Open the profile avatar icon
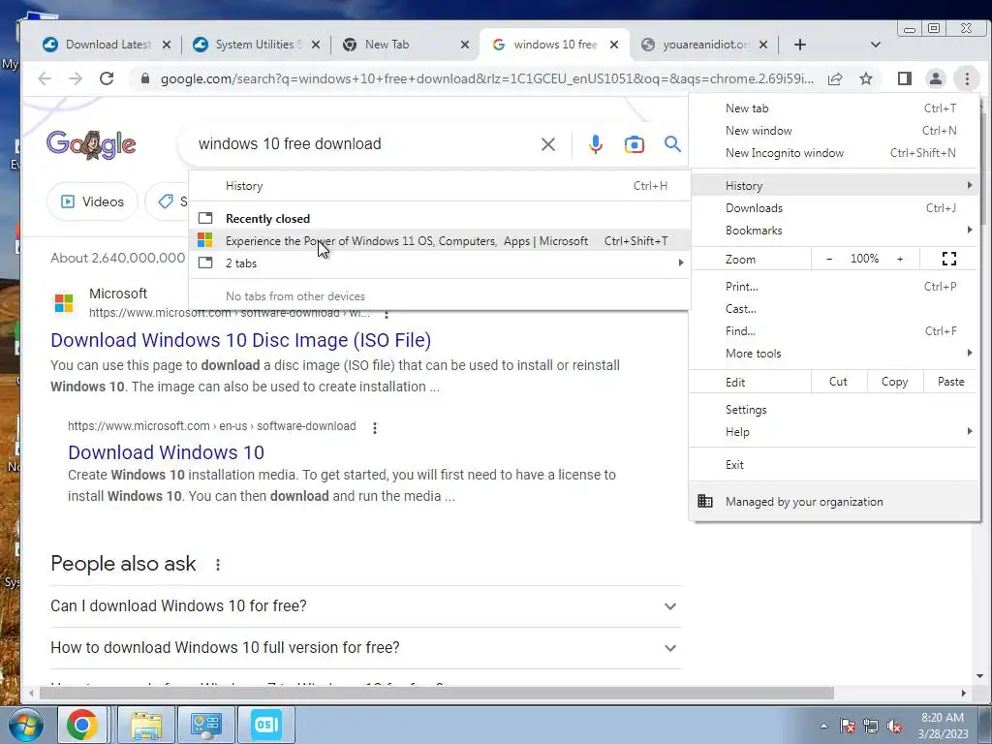Image resolution: width=992 pixels, height=744 pixels. pos(935,78)
